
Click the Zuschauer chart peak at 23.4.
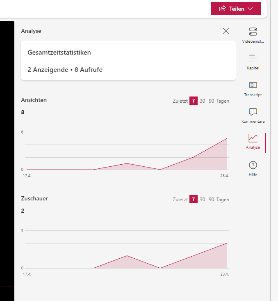227,243
